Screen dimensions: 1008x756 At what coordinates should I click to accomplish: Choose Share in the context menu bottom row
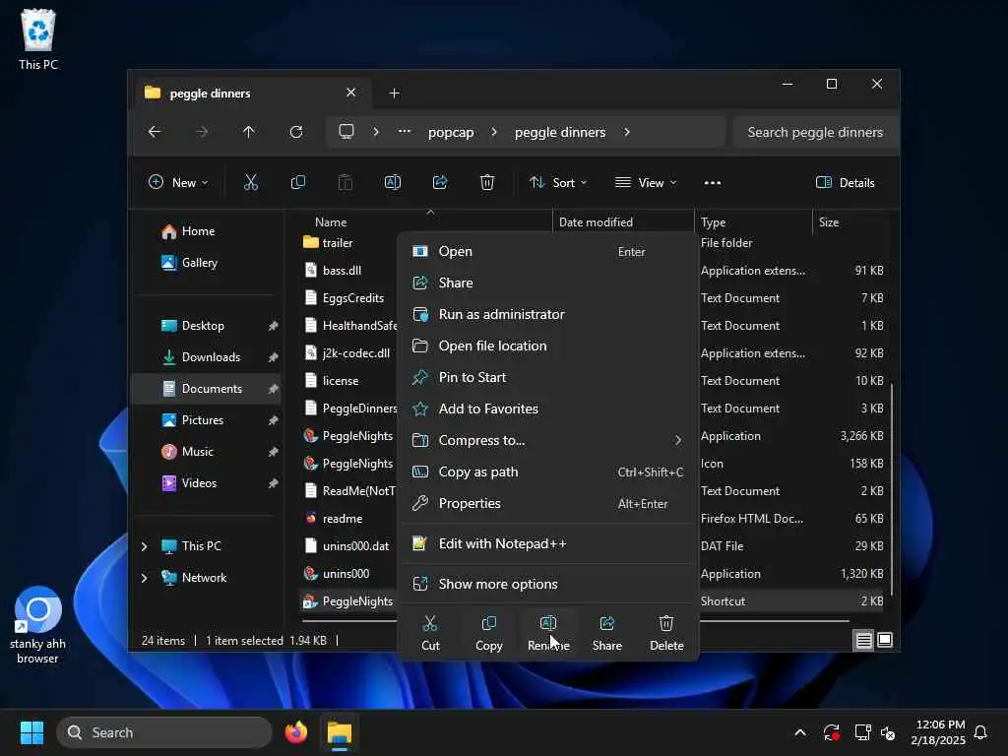(606, 633)
